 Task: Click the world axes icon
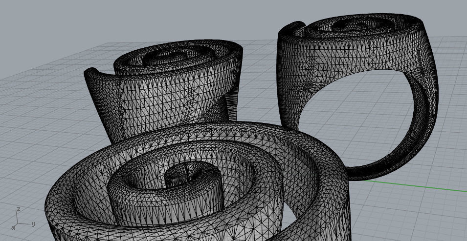(x=23, y=219)
